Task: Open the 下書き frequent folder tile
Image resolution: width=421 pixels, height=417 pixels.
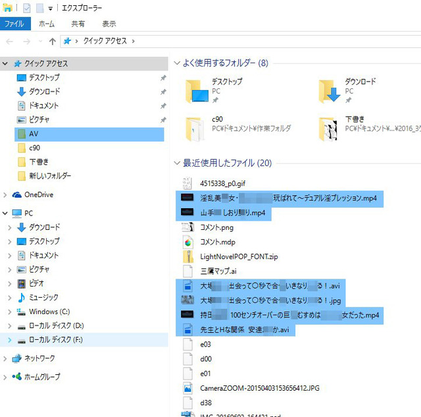Action: 369,128
